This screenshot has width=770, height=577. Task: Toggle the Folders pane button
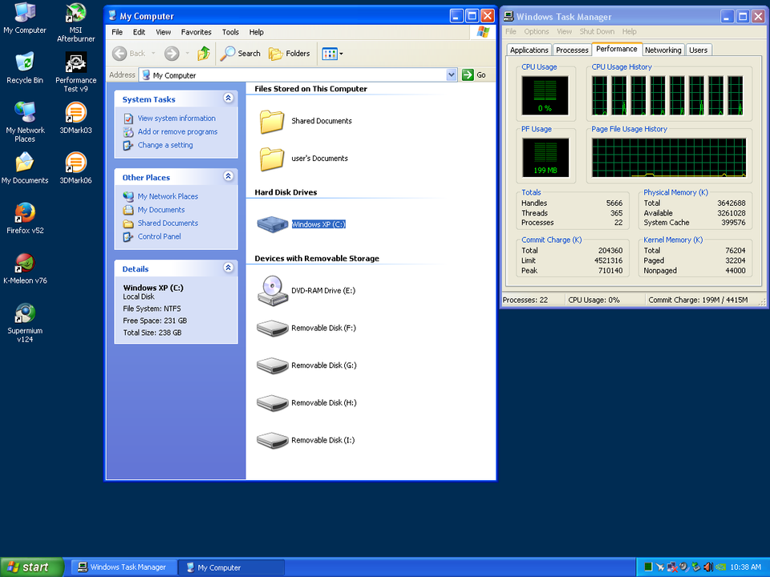[290, 54]
